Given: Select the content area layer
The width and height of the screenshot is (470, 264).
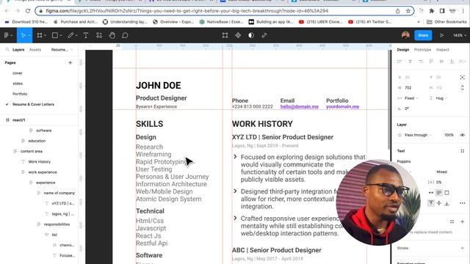Looking at the screenshot, I should click(31, 151).
